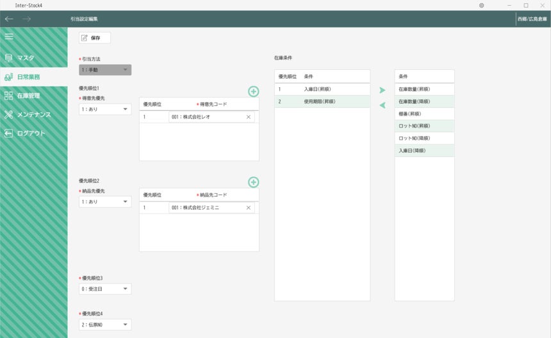
Task: Open the 引当方法 dropdown
Action: 105,69
